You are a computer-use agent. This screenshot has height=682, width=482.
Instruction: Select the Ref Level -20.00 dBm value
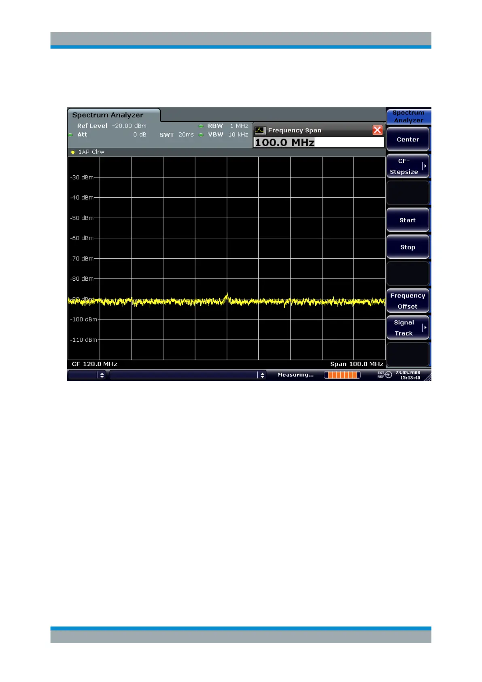pyautogui.click(x=129, y=126)
